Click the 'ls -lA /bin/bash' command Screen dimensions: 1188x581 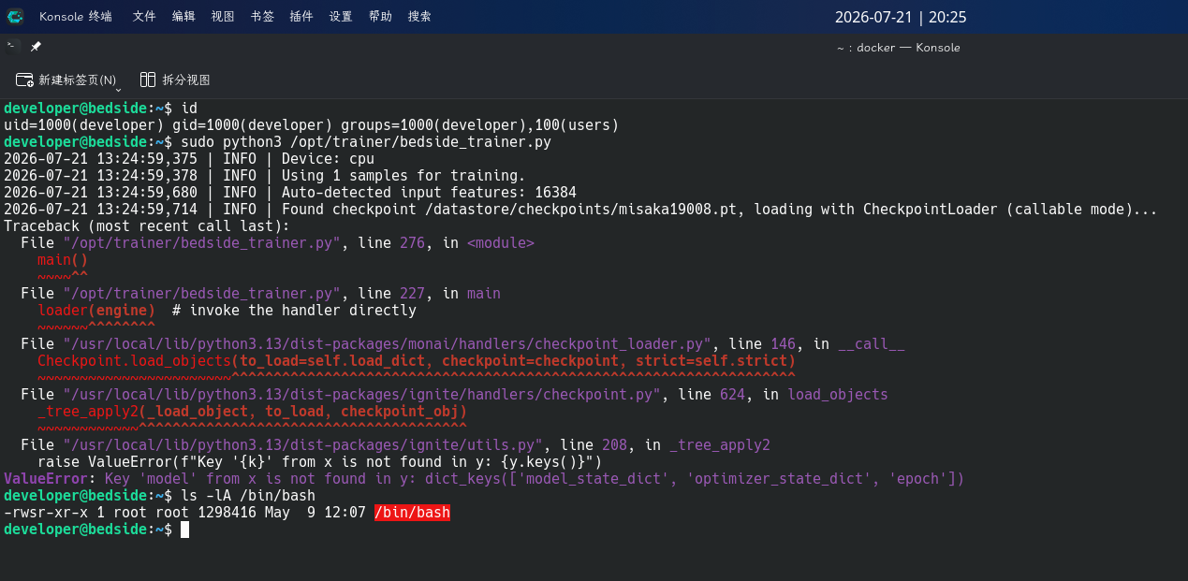[248, 496]
